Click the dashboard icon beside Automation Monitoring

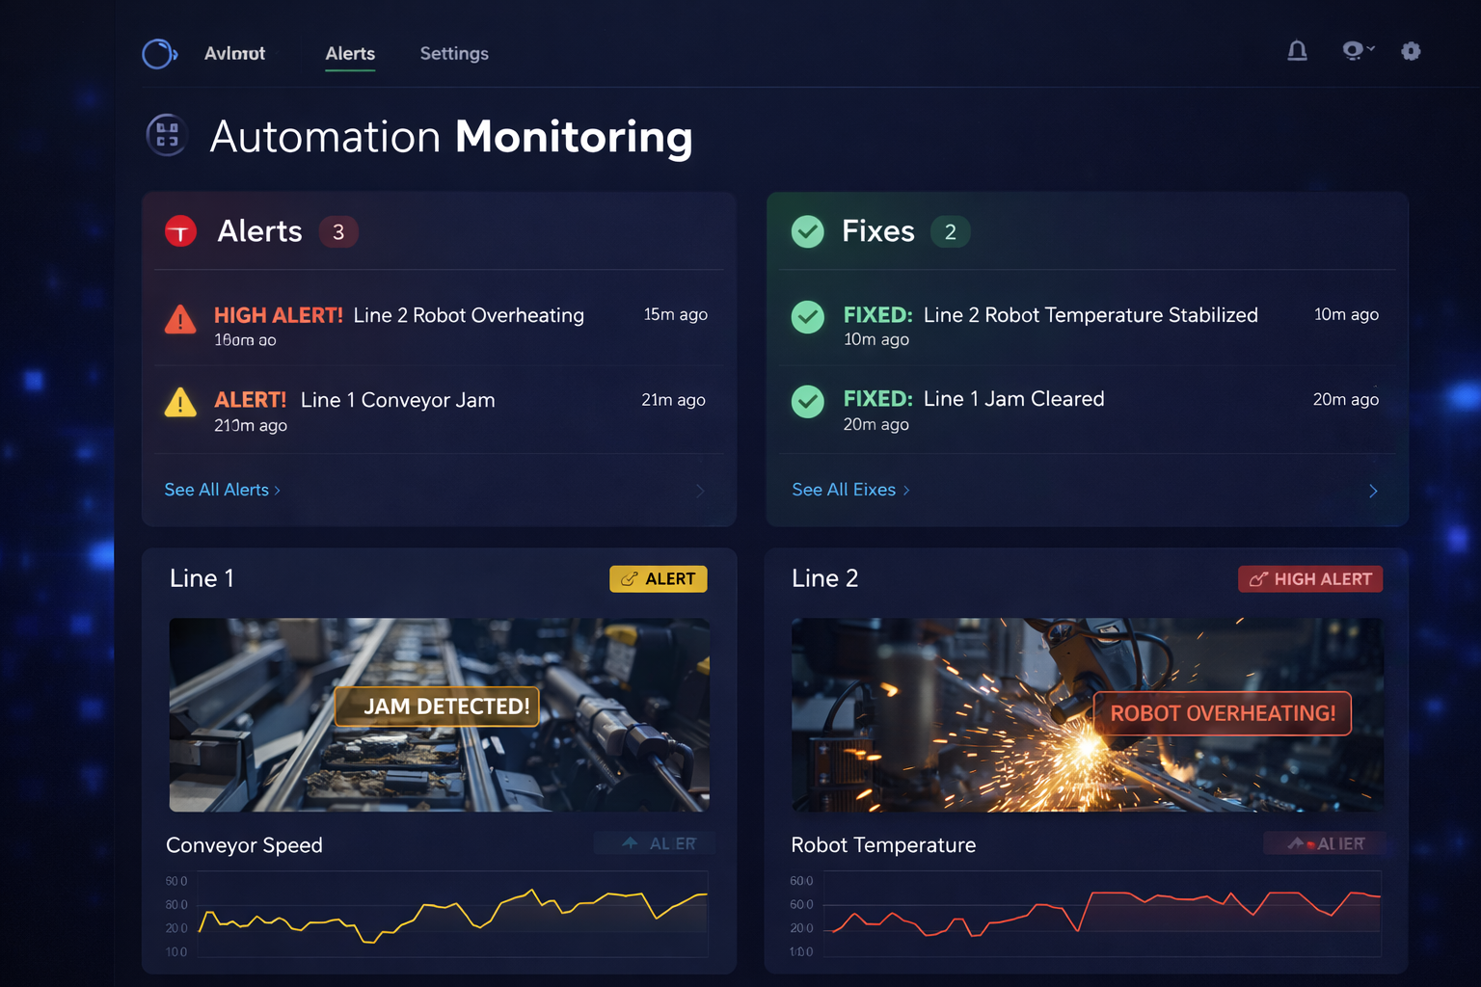pyautogui.click(x=167, y=135)
